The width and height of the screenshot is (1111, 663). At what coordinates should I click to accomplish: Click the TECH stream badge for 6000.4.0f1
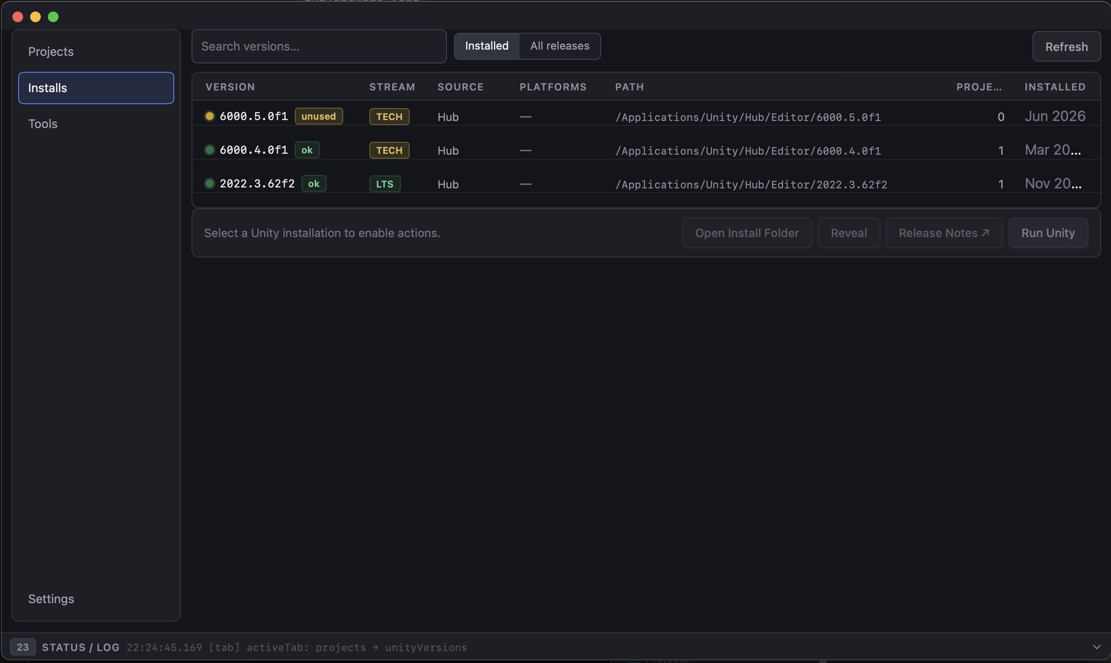point(389,150)
